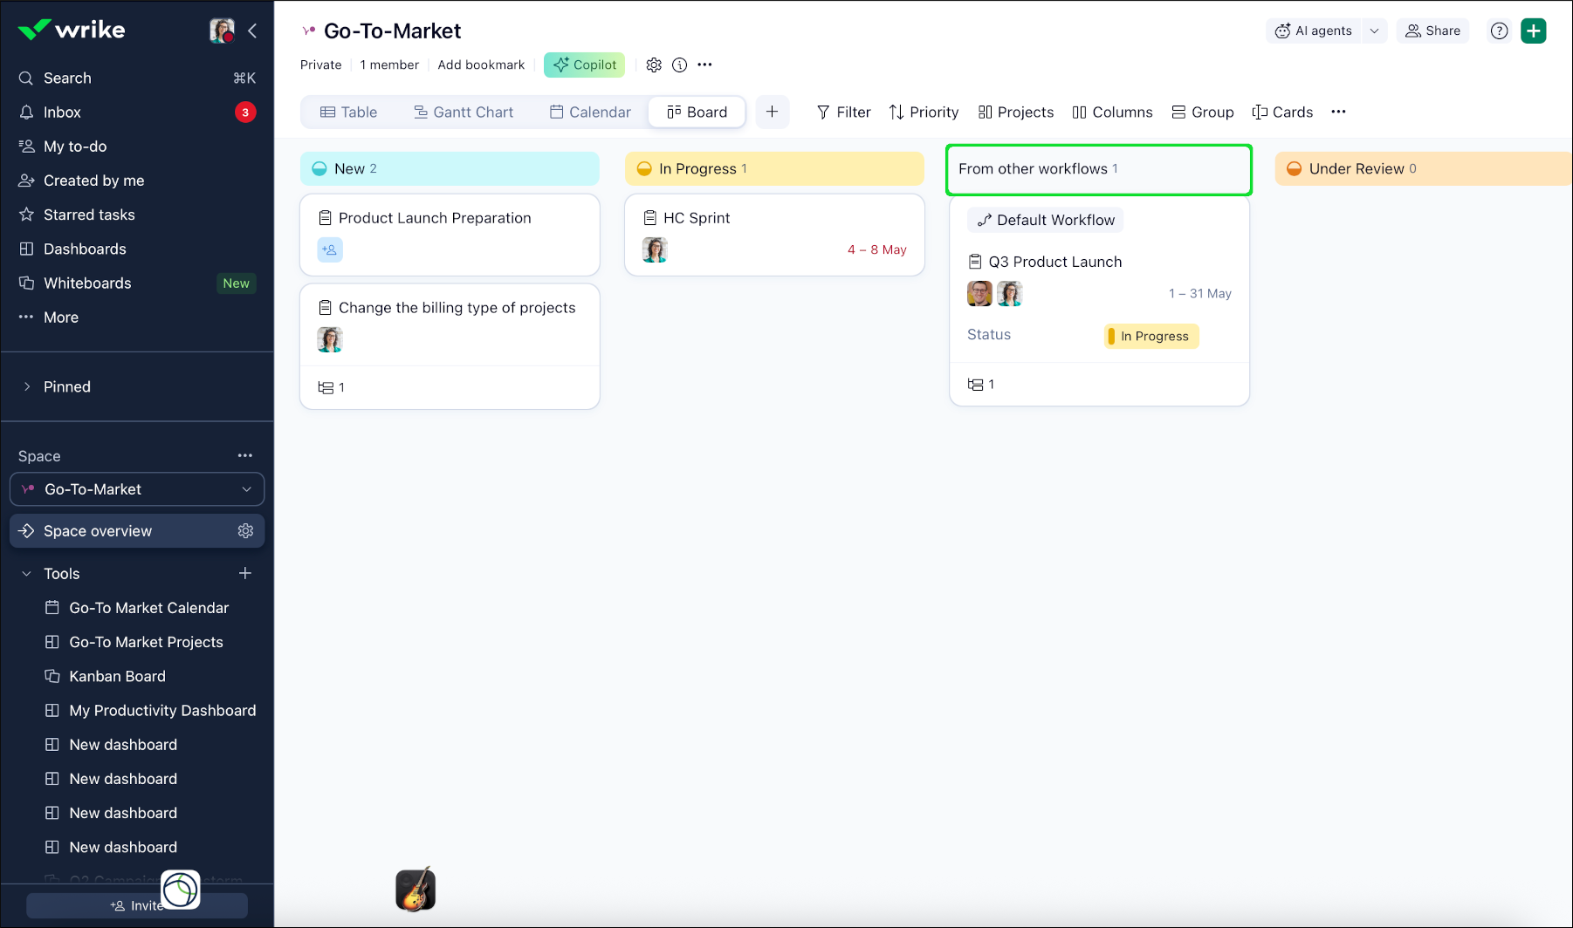This screenshot has width=1573, height=928.
Task: Open GarageBand from the dock
Action: coord(416,890)
